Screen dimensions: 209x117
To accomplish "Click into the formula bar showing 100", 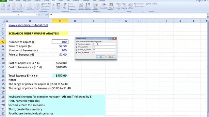I will point(128,15).
